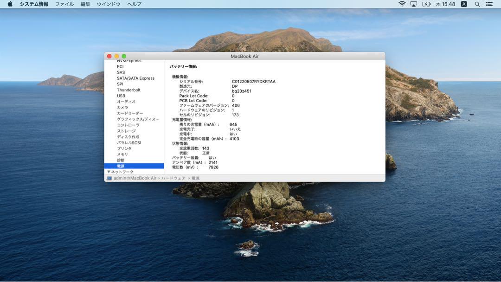This screenshot has width=501, height=282.
Task: Select SATA/SATA Express in the sidebar
Action: coord(135,78)
